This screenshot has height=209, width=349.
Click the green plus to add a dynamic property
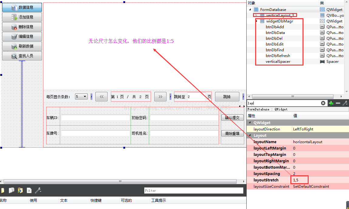331,103
